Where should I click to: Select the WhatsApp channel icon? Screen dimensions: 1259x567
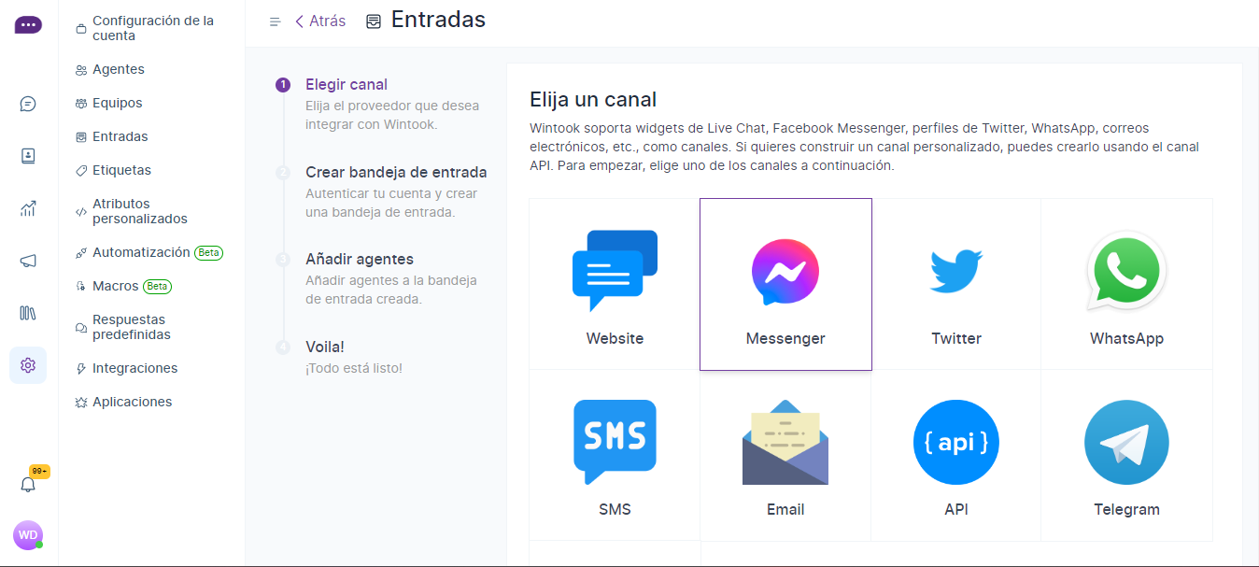tap(1126, 284)
